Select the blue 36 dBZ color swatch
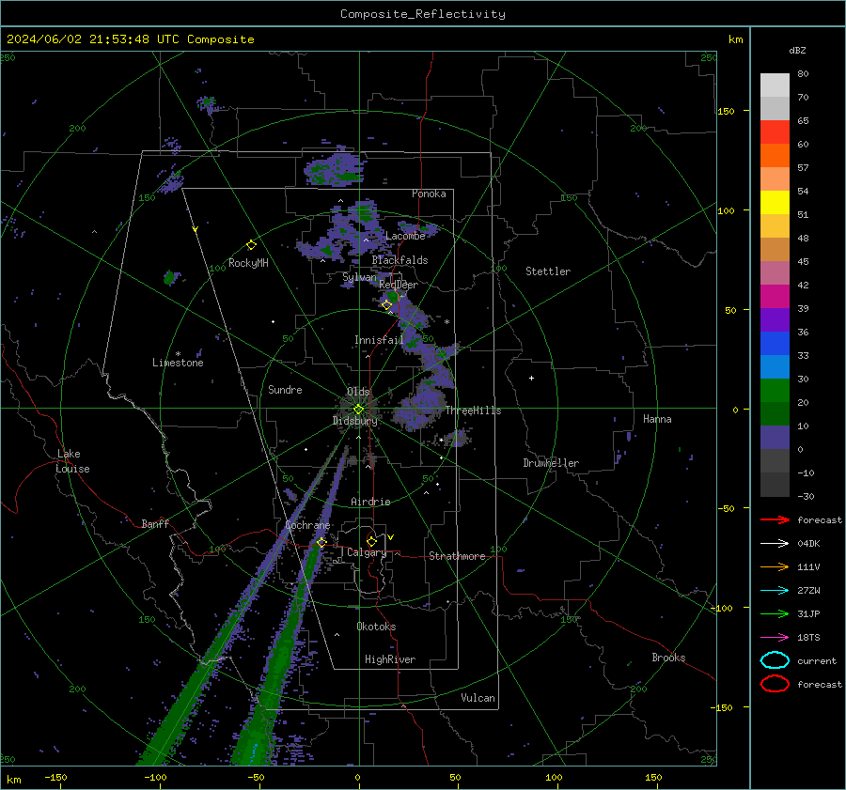 pos(775,343)
